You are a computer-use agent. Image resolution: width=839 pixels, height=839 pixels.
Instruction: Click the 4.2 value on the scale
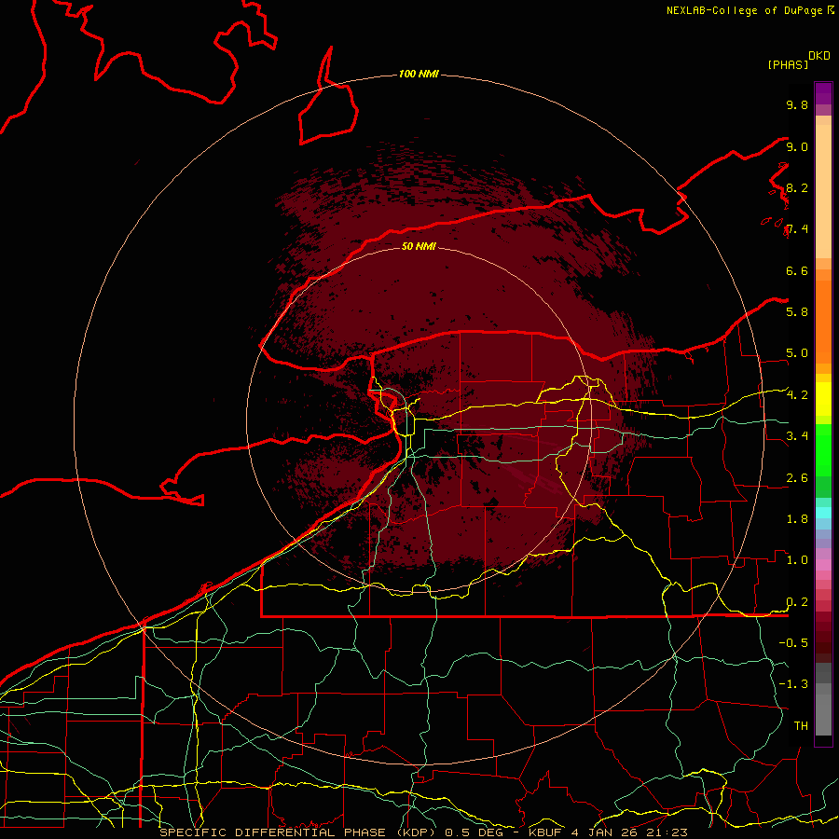tap(797, 395)
